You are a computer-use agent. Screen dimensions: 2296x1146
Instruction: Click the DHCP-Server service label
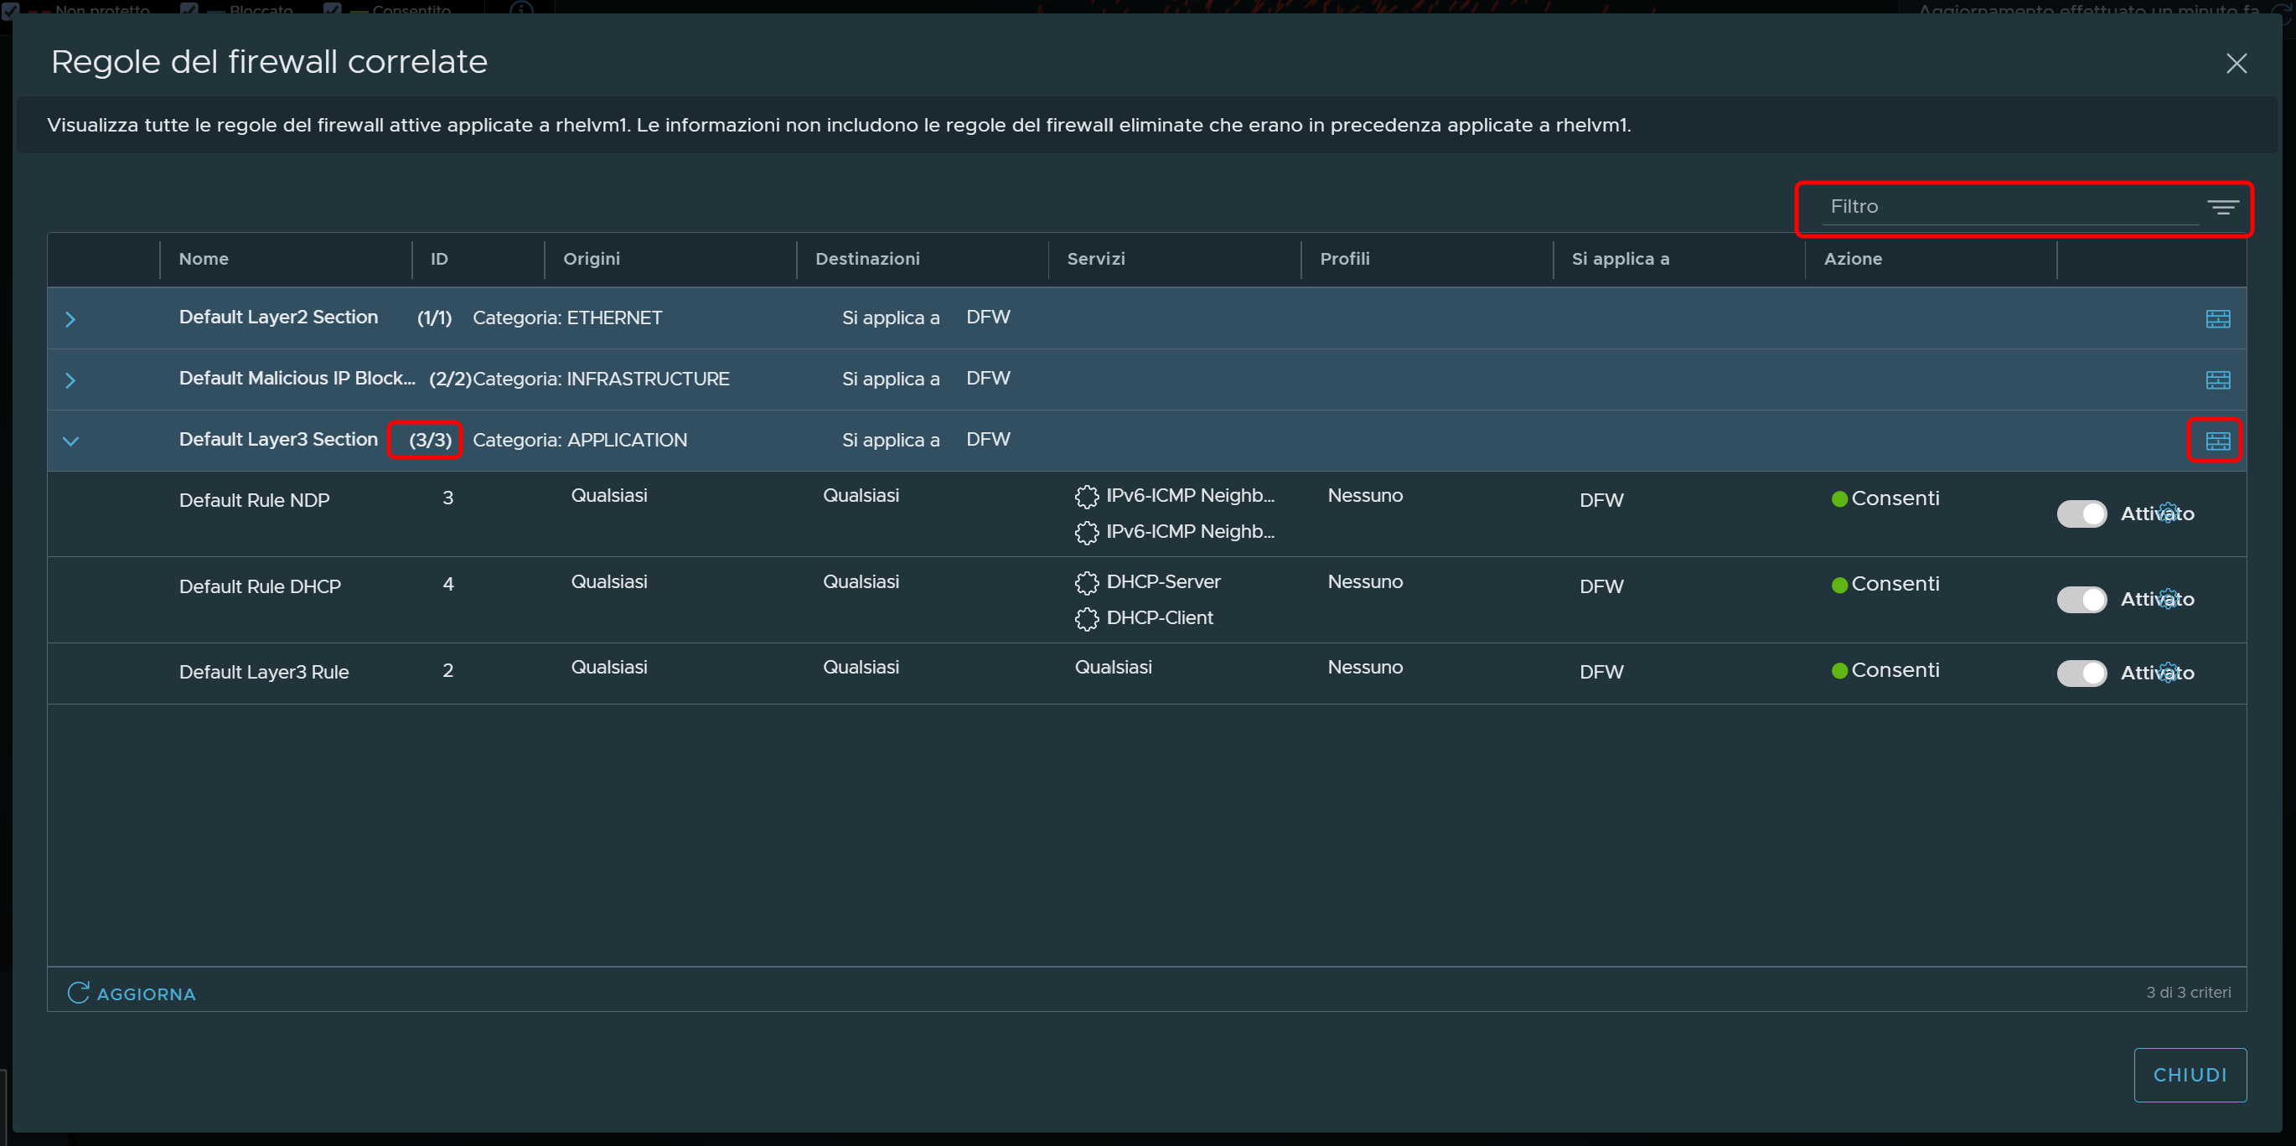click(x=1163, y=582)
